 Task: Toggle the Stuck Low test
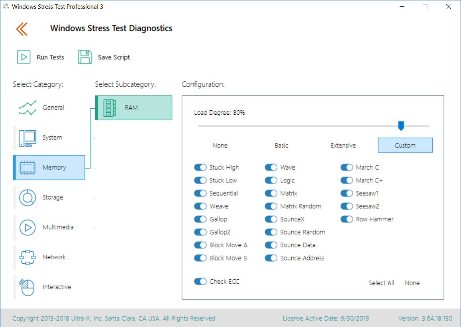click(200, 180)
